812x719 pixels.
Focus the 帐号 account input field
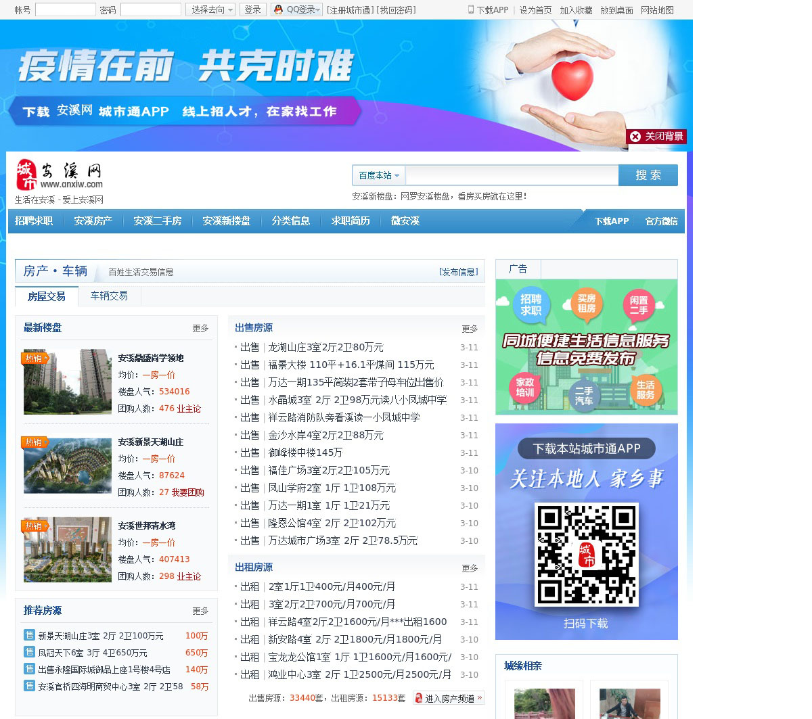tap(66, 9)
